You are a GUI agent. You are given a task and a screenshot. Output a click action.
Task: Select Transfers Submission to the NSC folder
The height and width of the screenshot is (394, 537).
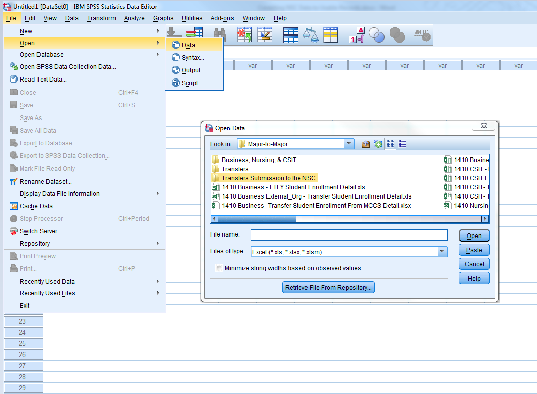point(264,178)
